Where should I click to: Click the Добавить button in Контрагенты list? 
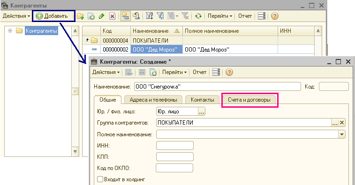(x=53, y=16)
